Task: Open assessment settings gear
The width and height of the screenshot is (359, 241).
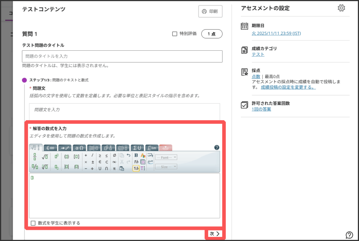Action: [341, 8]
